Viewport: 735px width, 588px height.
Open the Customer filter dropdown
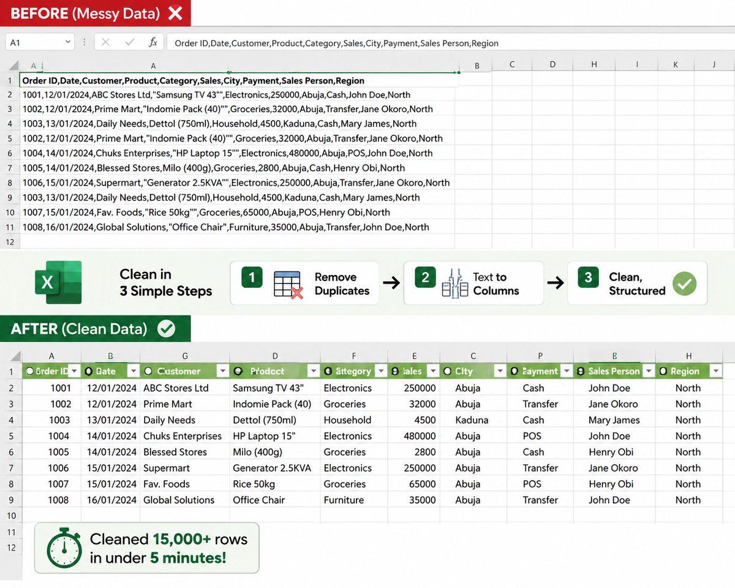pyautogui.click(x=223, y=371)
